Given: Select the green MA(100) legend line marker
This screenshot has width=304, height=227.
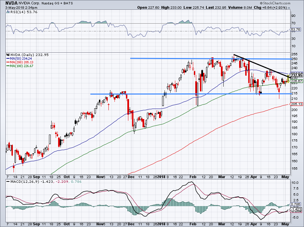Looking at the screenshot, I should [8, 66].
